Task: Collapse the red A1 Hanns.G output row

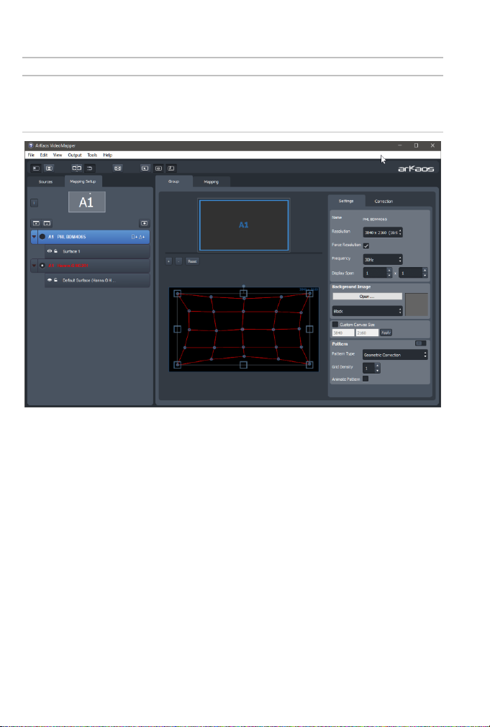Action: point(34,266)
